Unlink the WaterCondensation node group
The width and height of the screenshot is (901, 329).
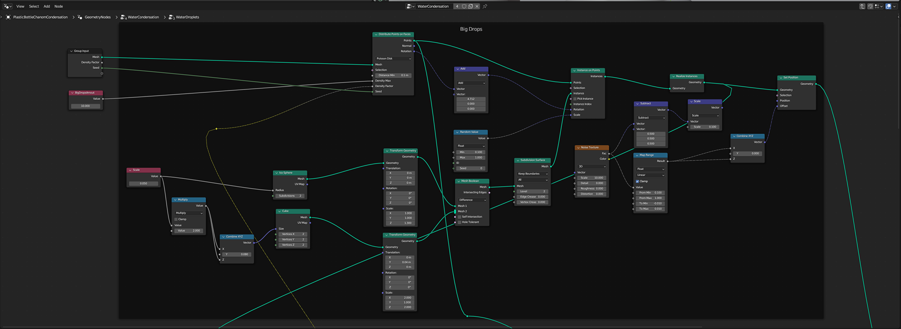pyautogui.click(x=477, y=7)
